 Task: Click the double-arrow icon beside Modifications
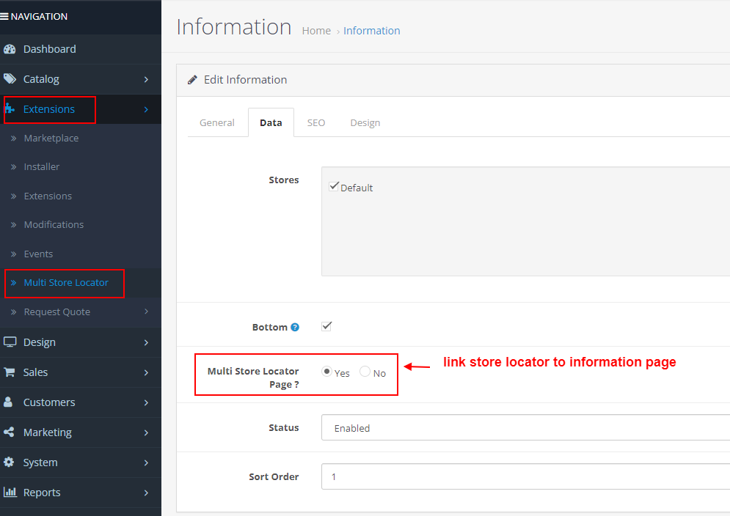(x=13, y=225)
